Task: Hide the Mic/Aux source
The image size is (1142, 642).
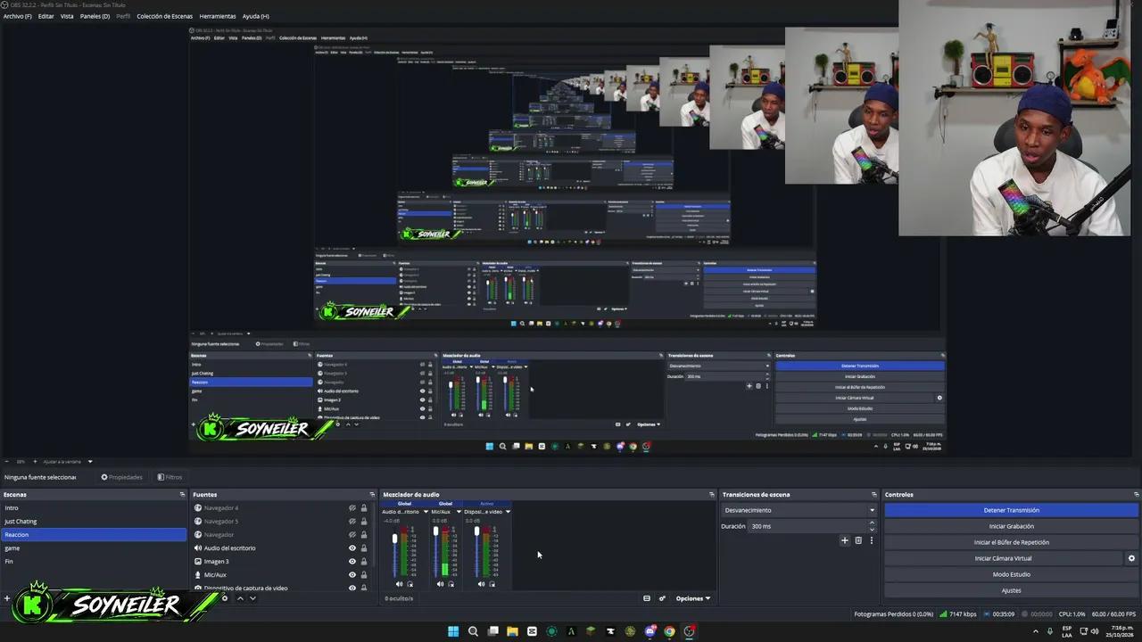Action: pos(352,575)
